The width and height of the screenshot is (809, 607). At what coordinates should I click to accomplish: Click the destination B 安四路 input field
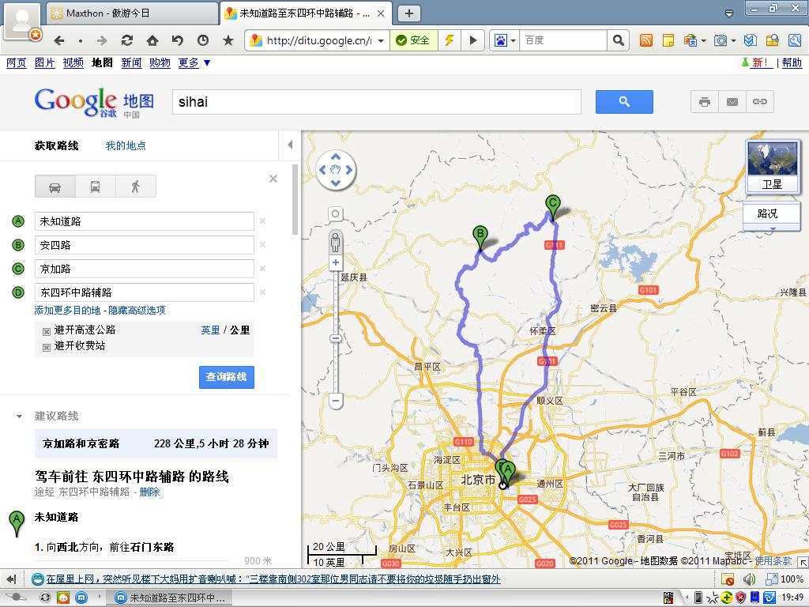[144, 245]
